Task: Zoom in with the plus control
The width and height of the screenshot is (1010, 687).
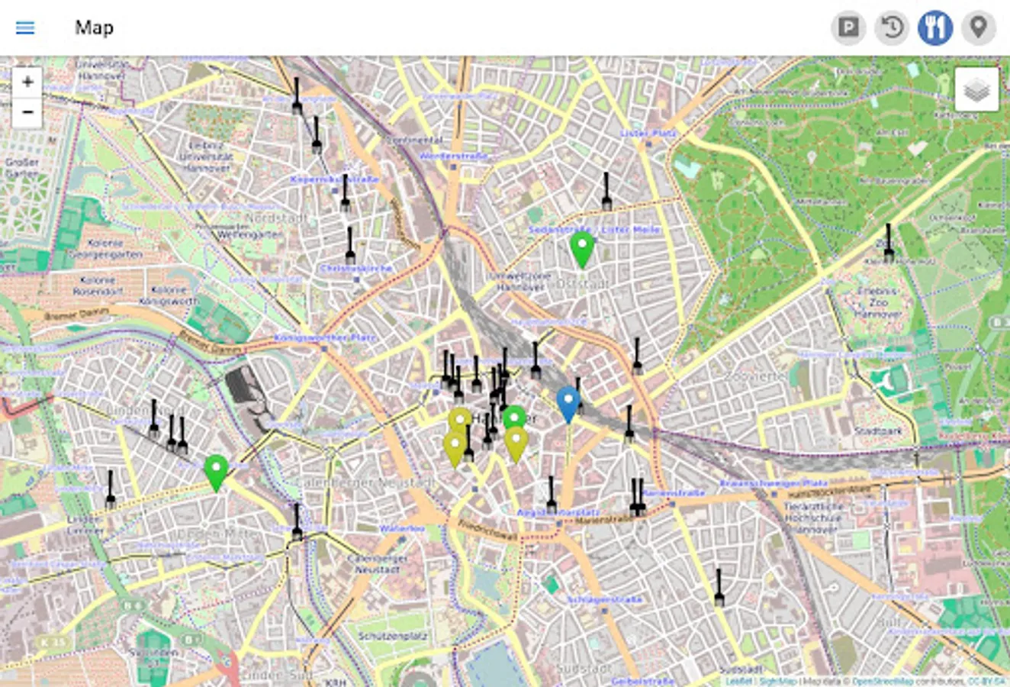Action: pyautogui.click(x=27, y=82)
